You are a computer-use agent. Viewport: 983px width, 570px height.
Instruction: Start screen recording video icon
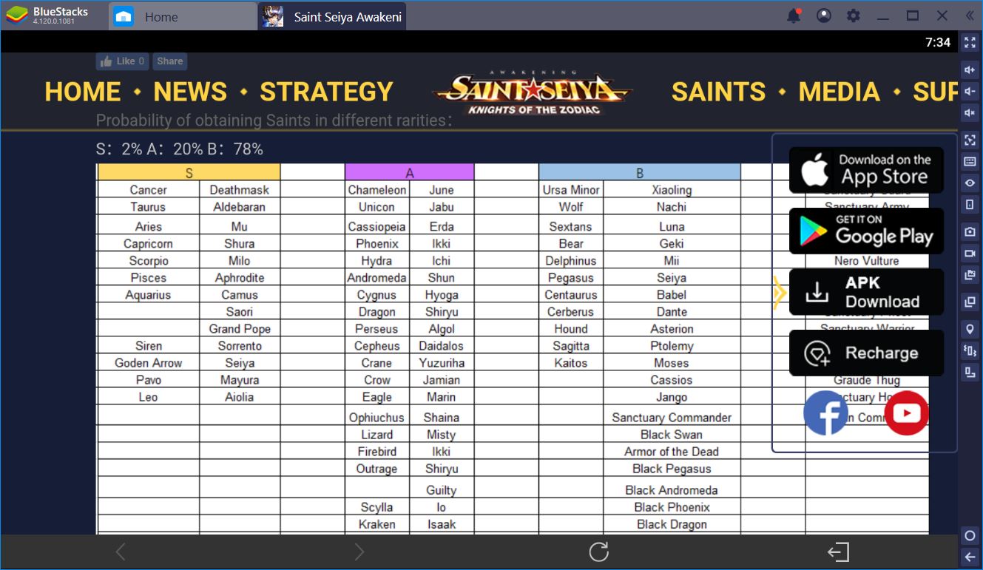coord(970,254)
